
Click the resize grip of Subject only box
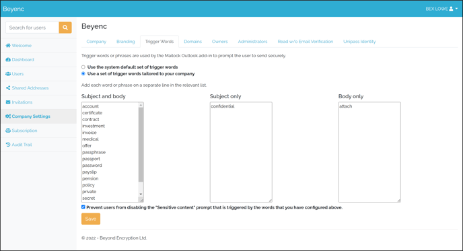click(270, 201)
